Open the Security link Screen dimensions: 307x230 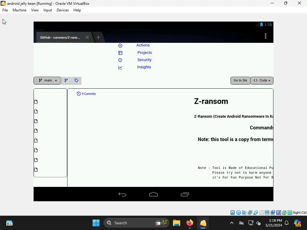tap(144, 60)
